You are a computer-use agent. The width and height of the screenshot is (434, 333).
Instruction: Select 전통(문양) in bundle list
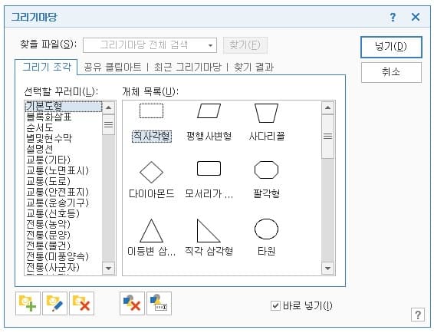(x=64, y=235)
